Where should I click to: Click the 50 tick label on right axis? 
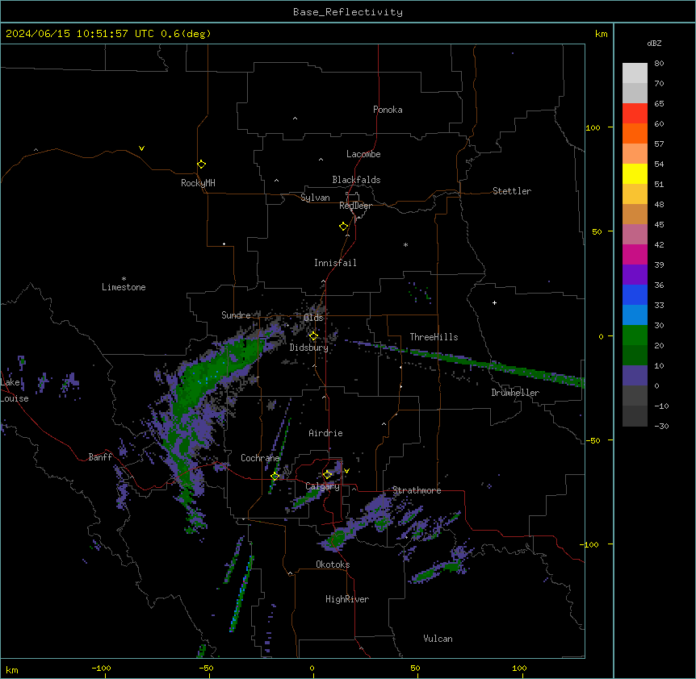(x=597, y=231)
